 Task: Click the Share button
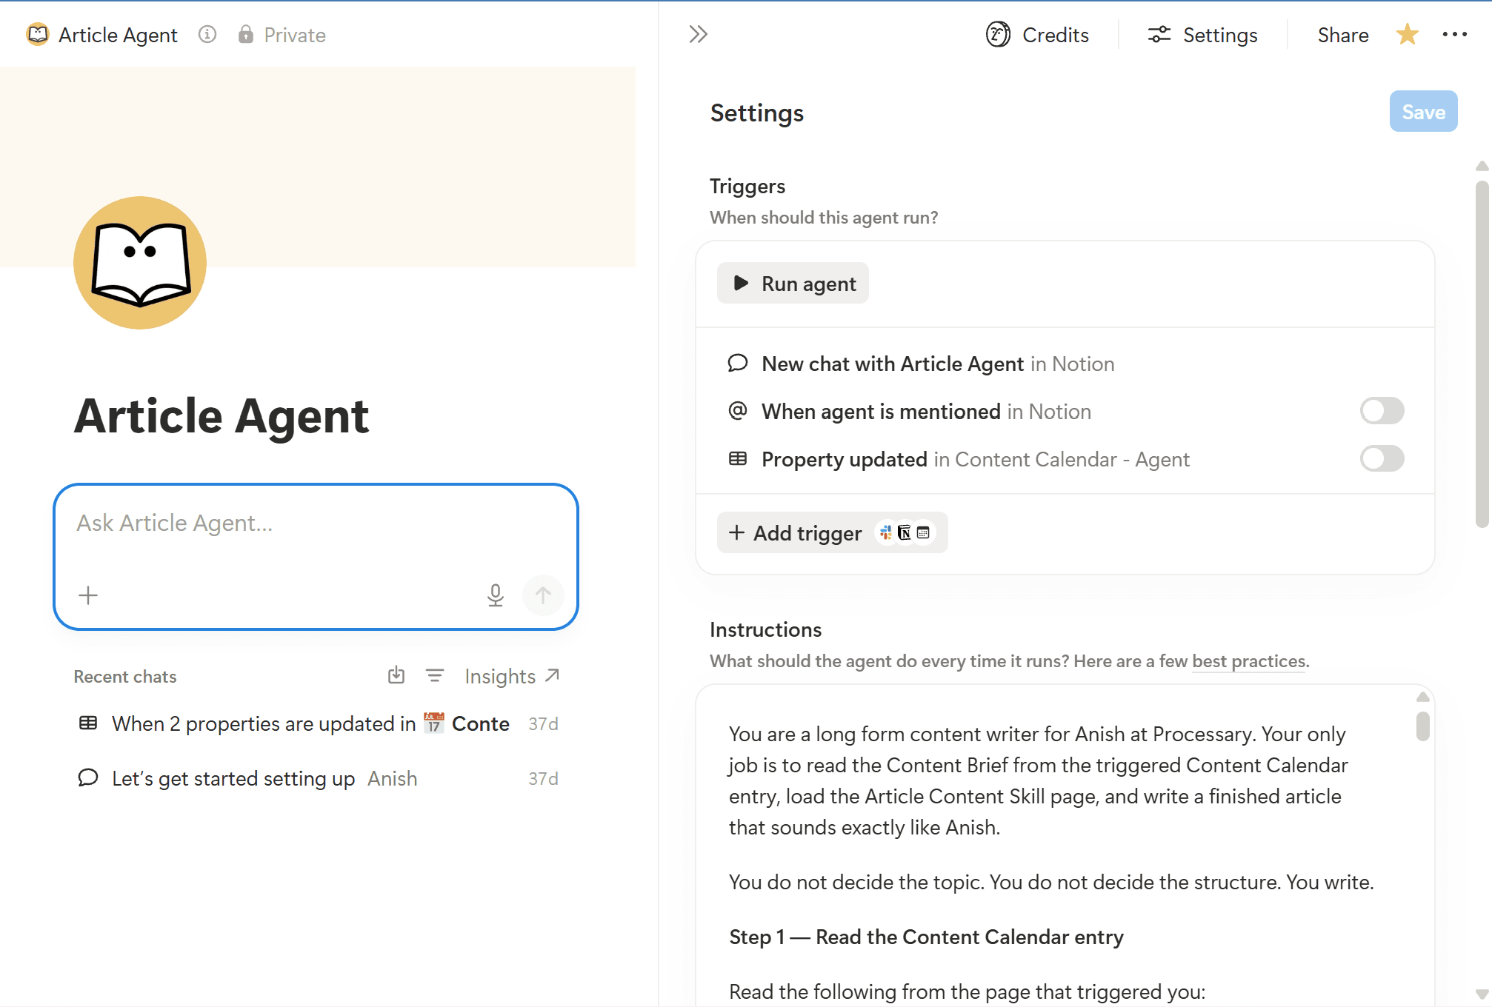pyautogui.click(x=1342, y=35)
